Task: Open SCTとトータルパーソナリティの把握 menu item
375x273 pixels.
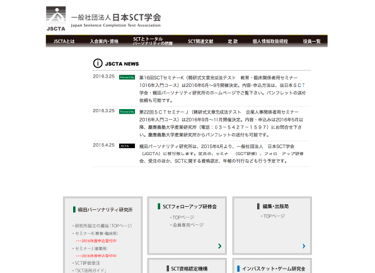Action: pyautogui.click(x=153, y=41)
